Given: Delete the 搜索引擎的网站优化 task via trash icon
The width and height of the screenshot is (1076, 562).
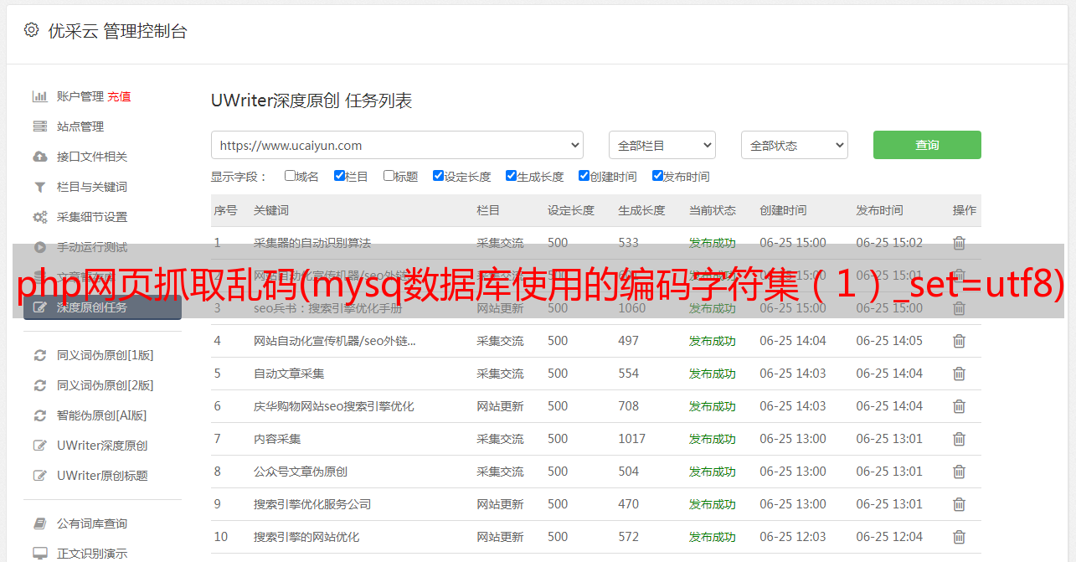Looking at the screenshot, I should [959, 537].
